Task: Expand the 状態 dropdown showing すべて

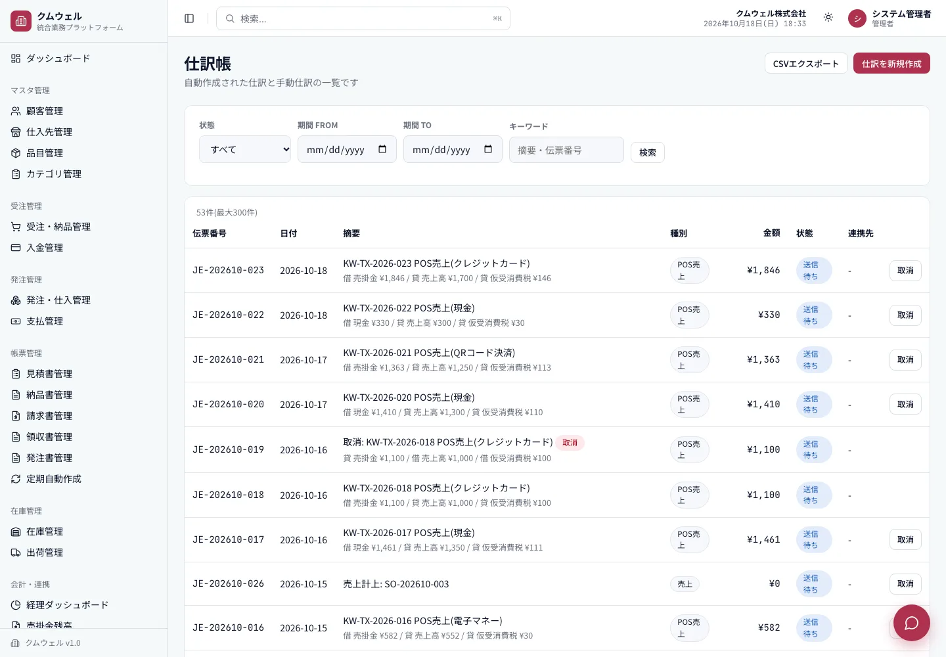Action: coord(245,149)
